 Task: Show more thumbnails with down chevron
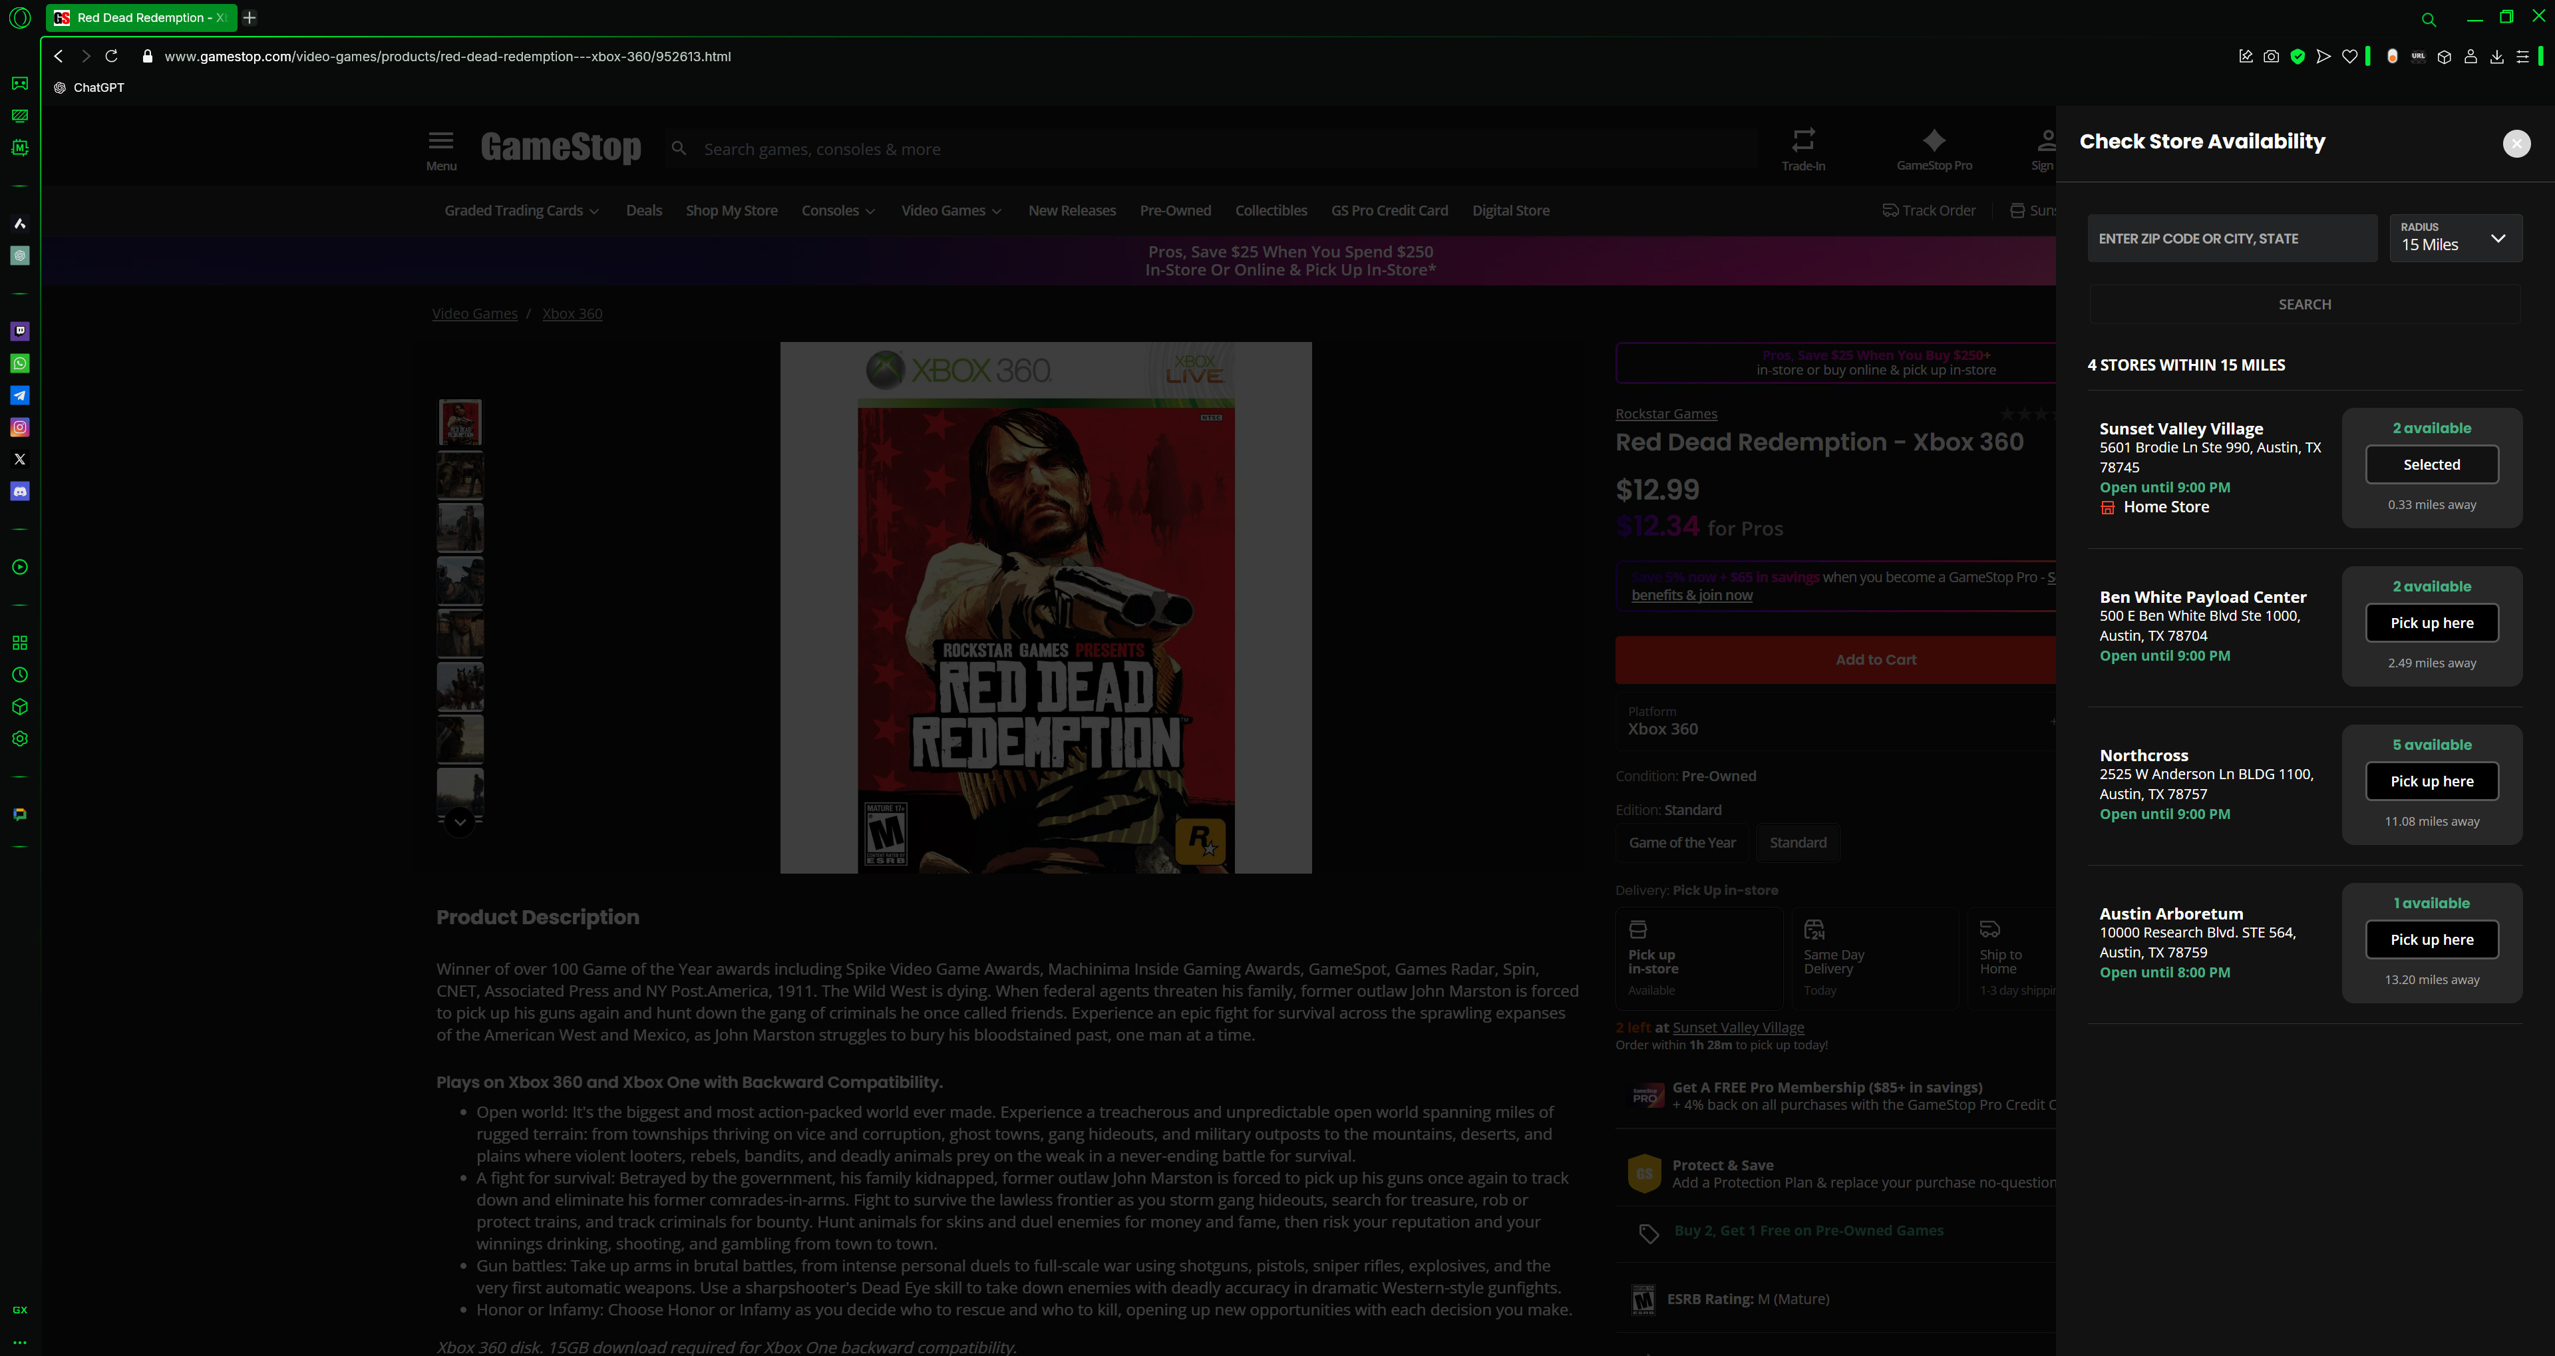pyautogui.click(x=460, y=822)
